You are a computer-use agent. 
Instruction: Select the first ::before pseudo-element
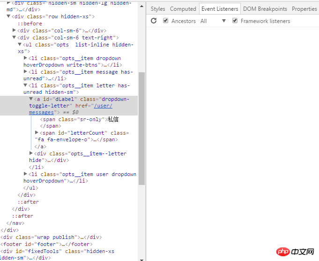click(x=30, y=23)
